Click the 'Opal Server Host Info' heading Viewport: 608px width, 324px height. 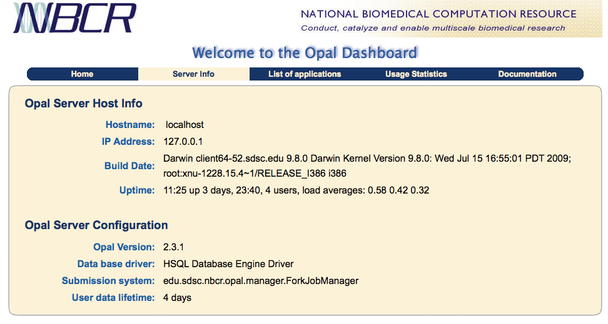[83, 104]
